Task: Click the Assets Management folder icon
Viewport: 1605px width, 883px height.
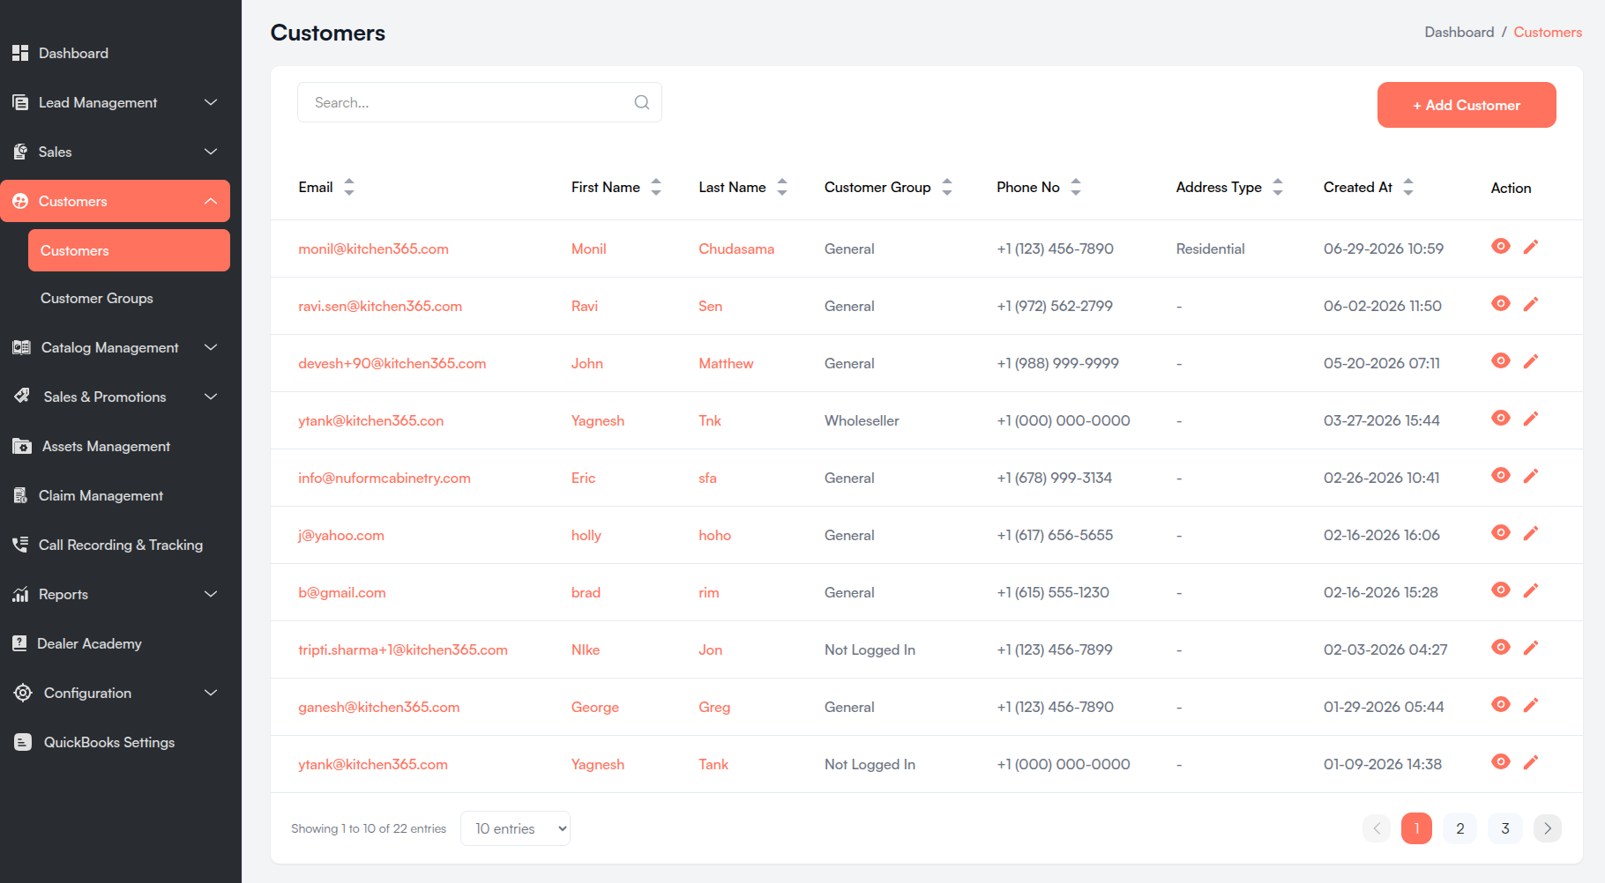Action: pyautogui.click(x=22, y=446)
